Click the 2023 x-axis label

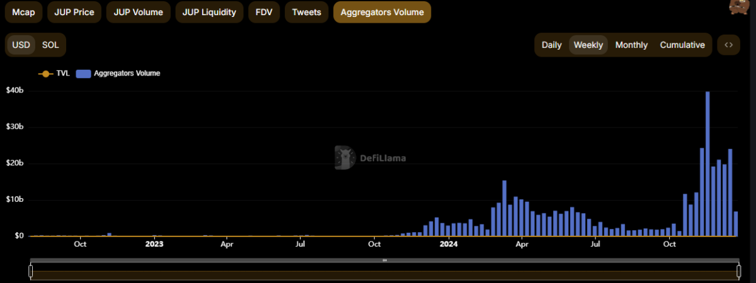[154, 244]
